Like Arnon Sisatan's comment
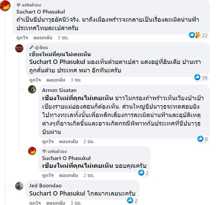Viewport: 219px width, 205px height. (48, 141)
